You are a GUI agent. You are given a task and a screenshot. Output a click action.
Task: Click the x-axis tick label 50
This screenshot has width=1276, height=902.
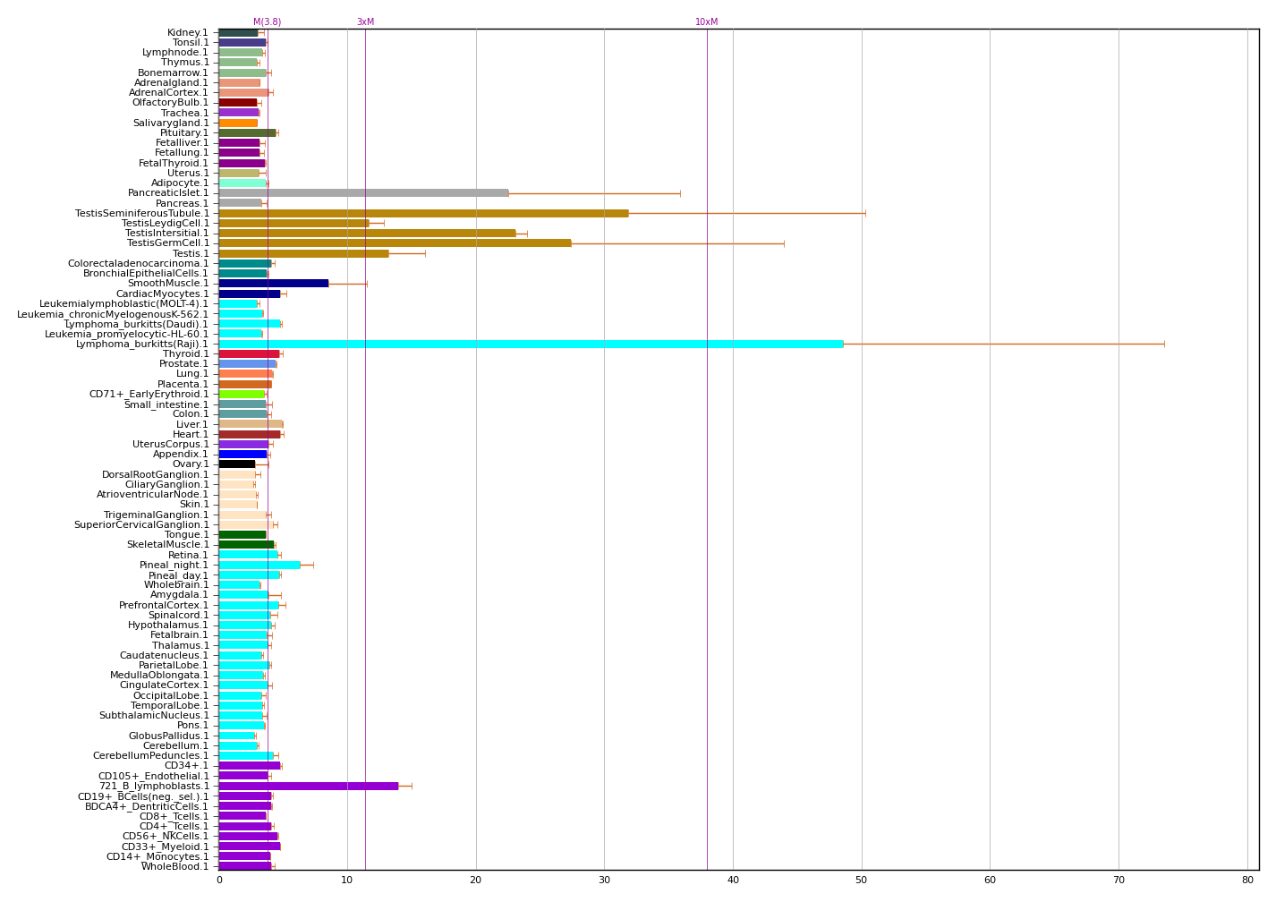(861, 881)
